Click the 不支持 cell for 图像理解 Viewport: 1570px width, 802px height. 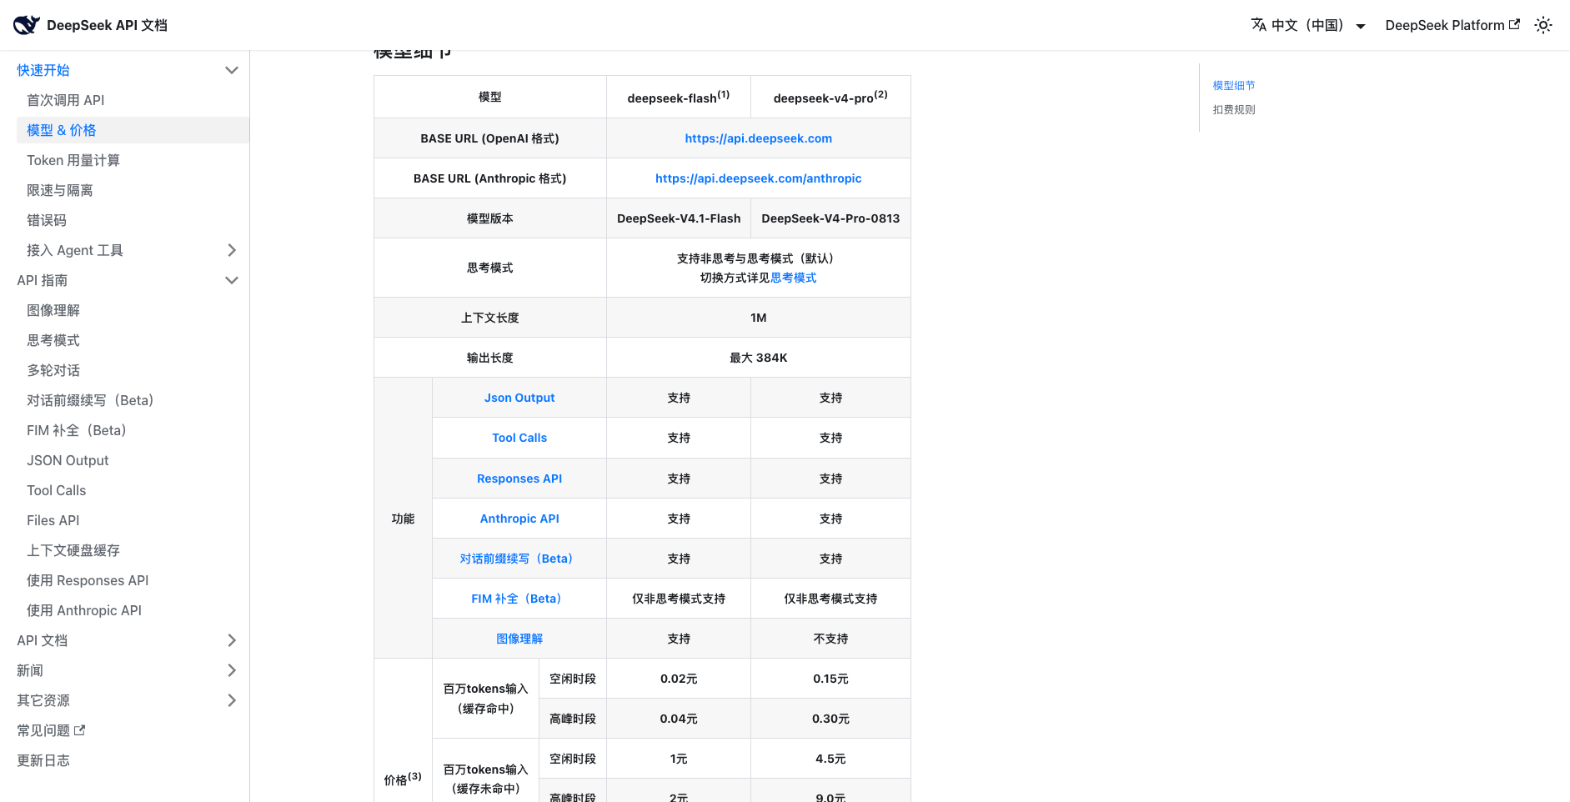(x=830, y=639)
